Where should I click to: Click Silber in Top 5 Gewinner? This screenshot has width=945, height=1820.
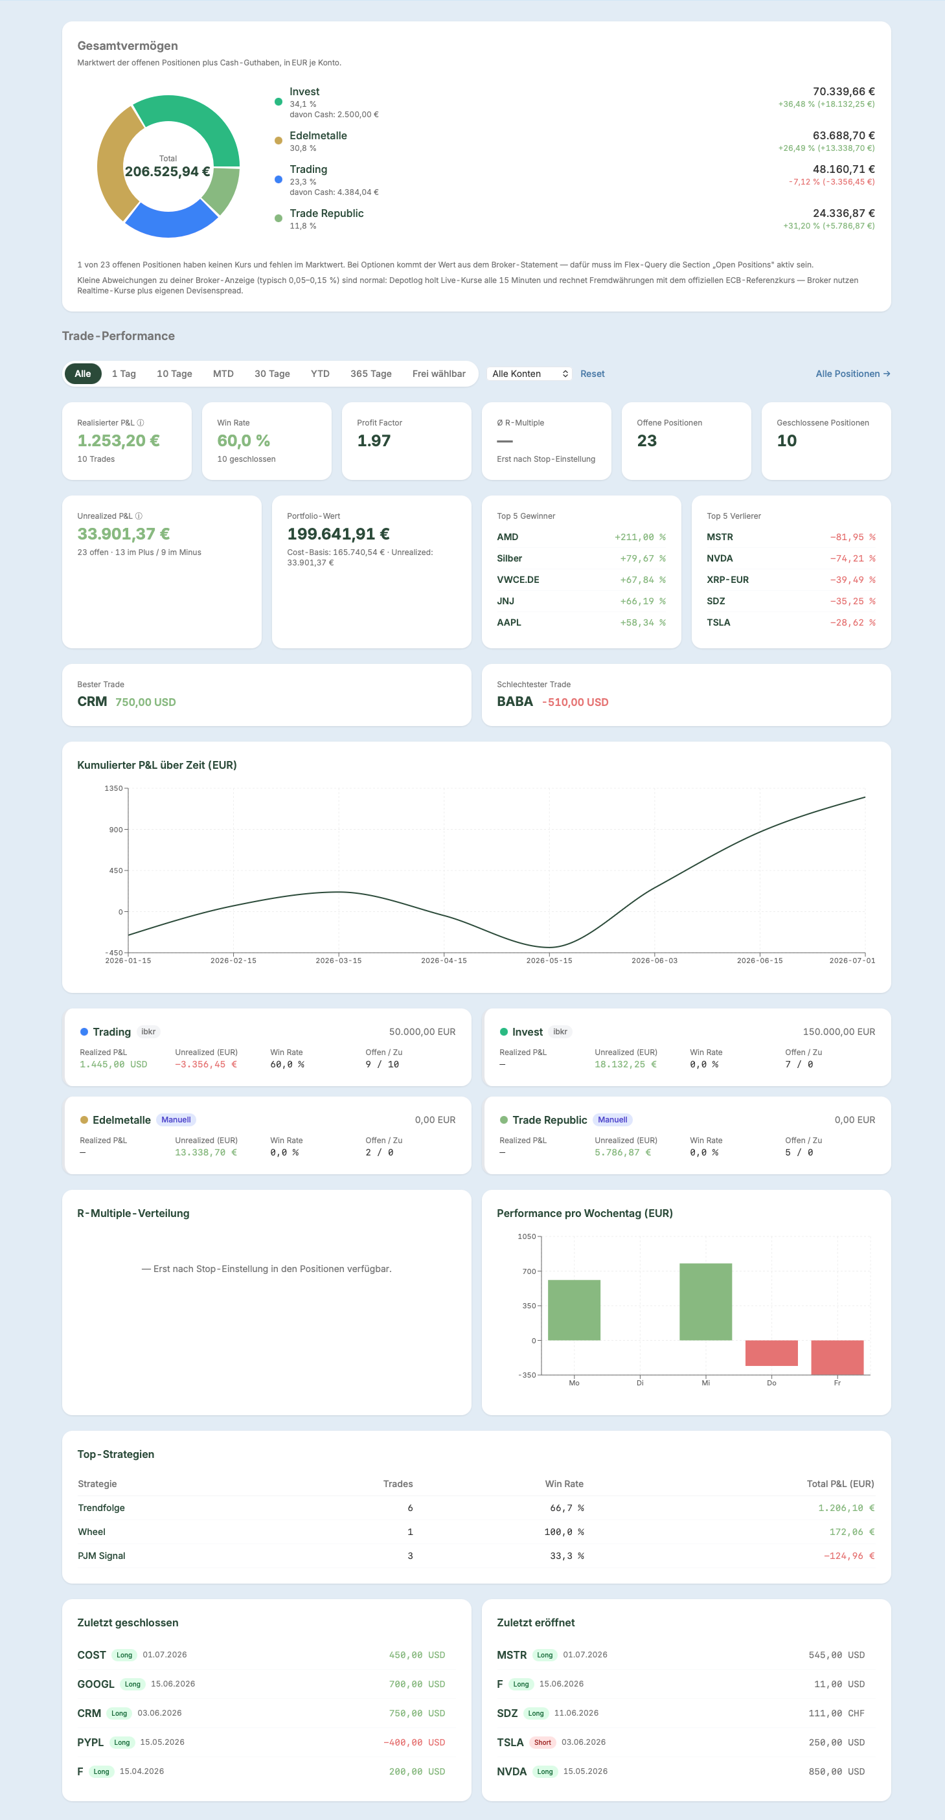(x=509, y=558)
